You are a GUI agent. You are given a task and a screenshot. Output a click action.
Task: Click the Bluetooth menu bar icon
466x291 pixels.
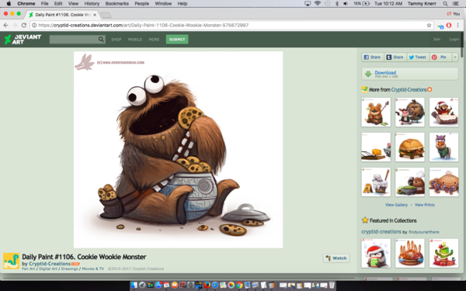tap(337, 4)
